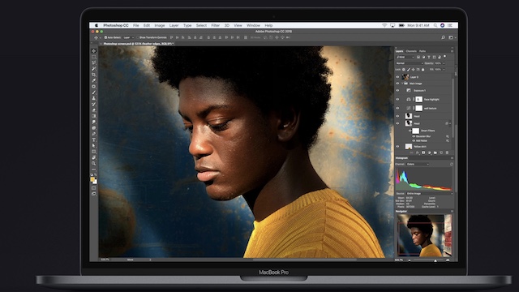
Task: Click the foreground yellow color swatch
Action: (x=92, y=179)
